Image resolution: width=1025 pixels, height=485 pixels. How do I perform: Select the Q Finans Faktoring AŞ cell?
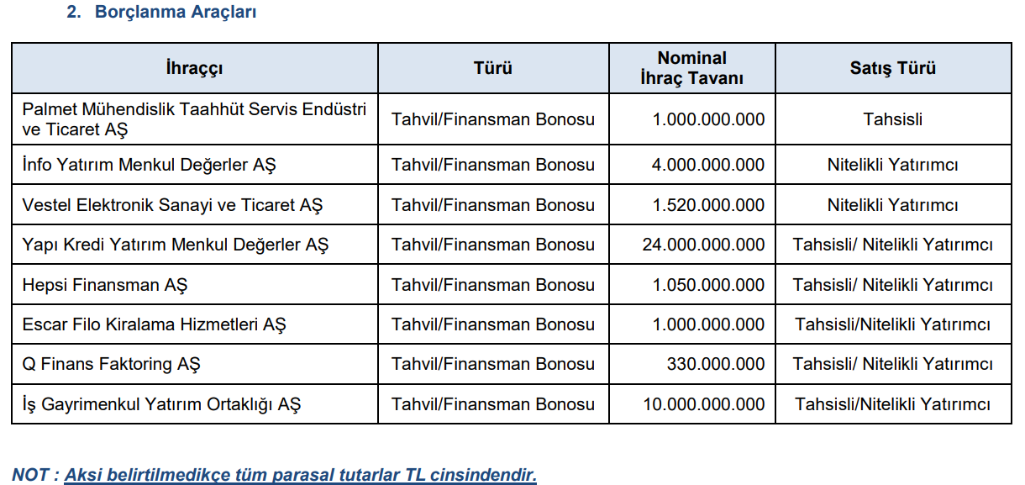pos(111,365)
